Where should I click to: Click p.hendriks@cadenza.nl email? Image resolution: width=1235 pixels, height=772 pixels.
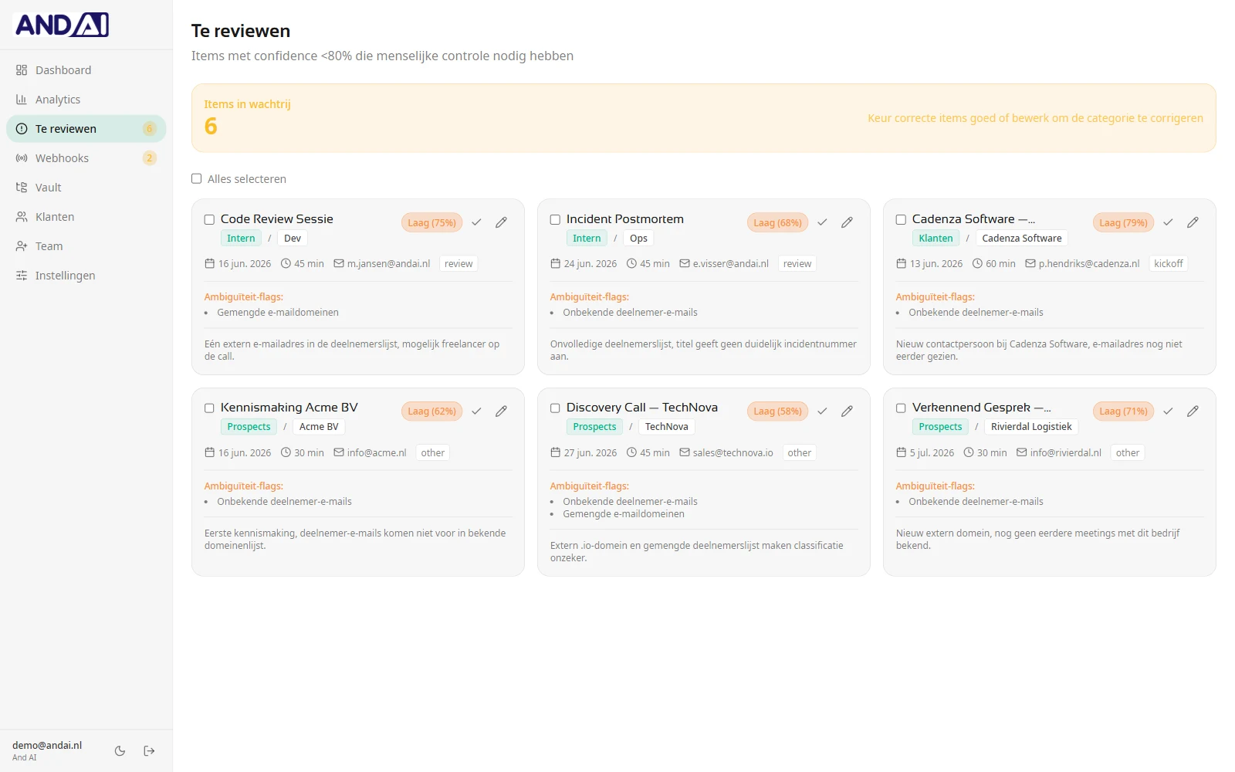coord(1089,264)
